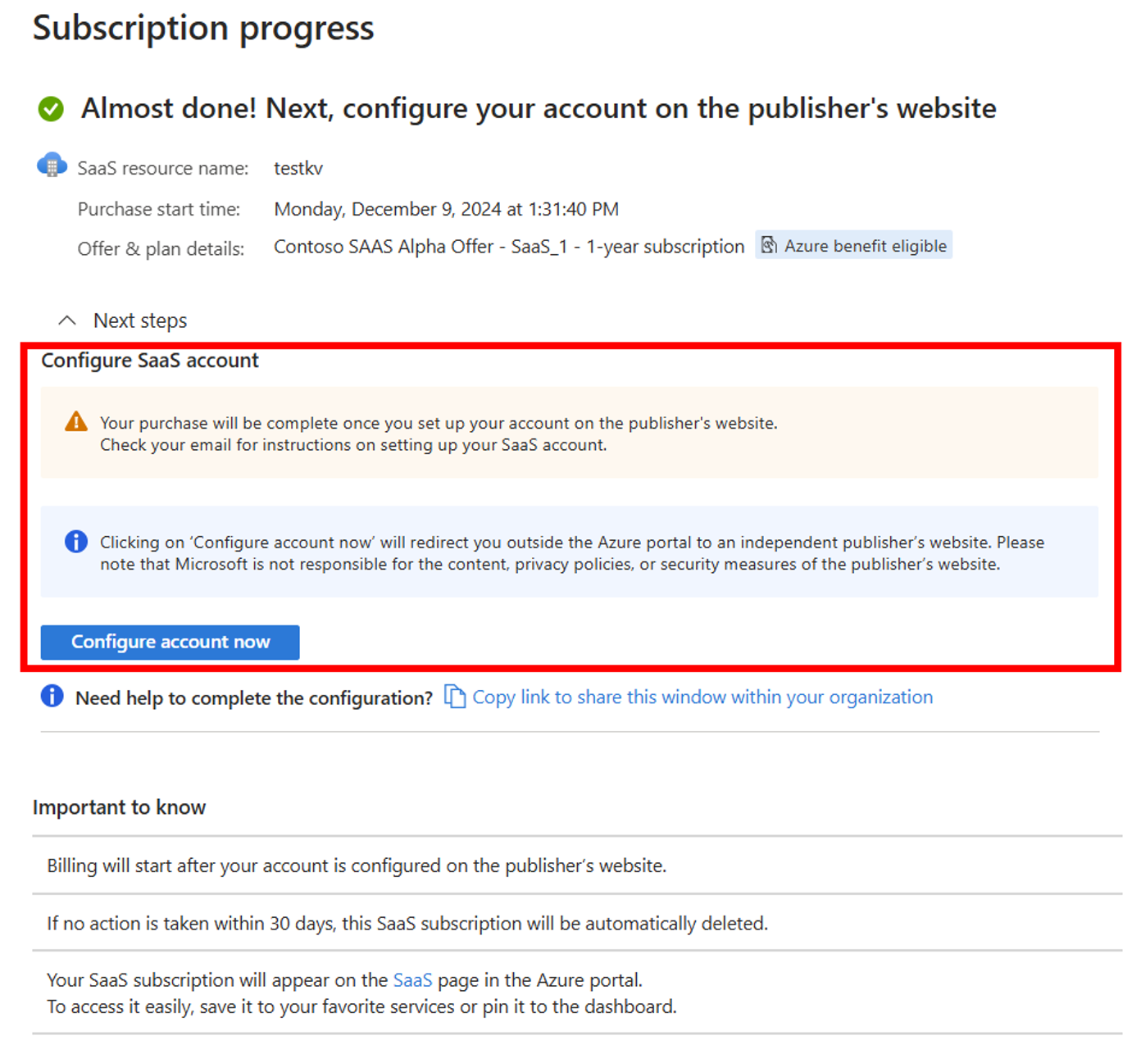Click the SaaS resource name label
Viewport: 1141px width, 1054px height.
tap(163, 168)
